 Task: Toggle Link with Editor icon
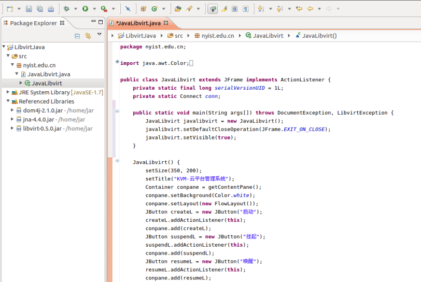tap(88, 36)
